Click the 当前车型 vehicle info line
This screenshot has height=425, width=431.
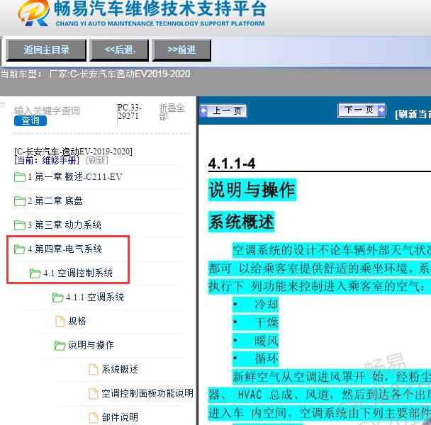tap(96, 74)
